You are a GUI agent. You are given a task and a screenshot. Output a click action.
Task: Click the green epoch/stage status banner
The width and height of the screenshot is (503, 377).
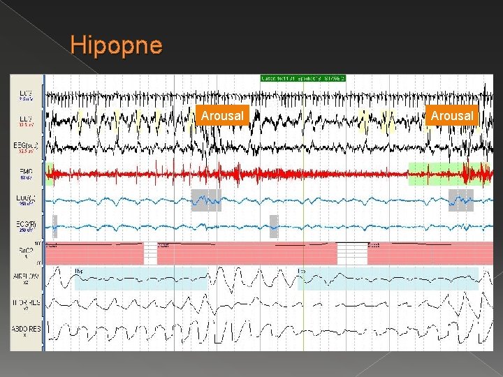(303, 78)
